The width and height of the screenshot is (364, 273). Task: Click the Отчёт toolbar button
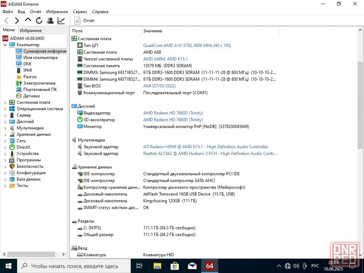tap(85, 21)
